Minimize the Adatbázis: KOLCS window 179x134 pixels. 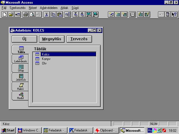click(x=90, y=30)
